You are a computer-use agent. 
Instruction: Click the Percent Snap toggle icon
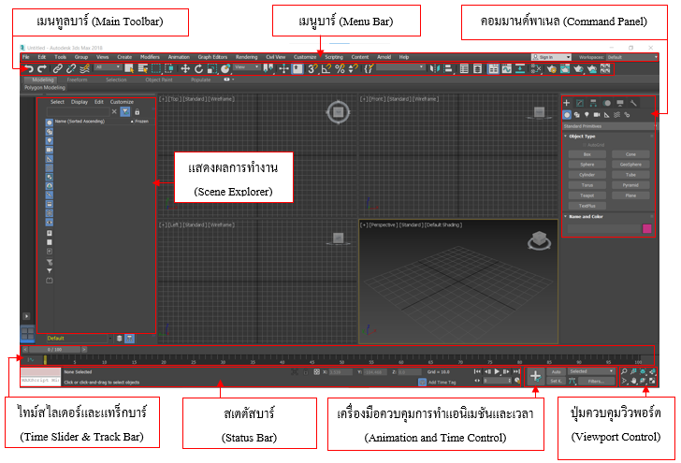(340, 68)
